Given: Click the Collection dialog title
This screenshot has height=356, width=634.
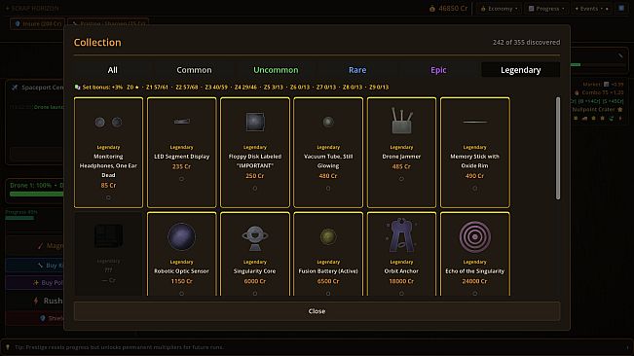Looking at the screenshot, I should click(97, 43).
